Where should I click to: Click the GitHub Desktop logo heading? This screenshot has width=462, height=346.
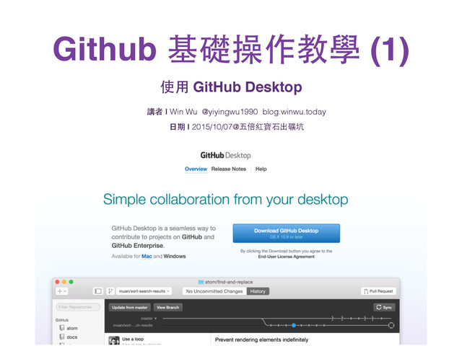point(226,156)
